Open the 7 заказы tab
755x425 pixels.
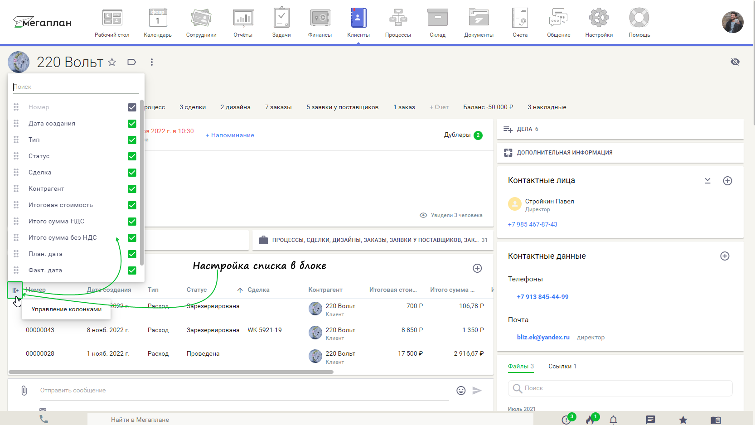[278, 107]
